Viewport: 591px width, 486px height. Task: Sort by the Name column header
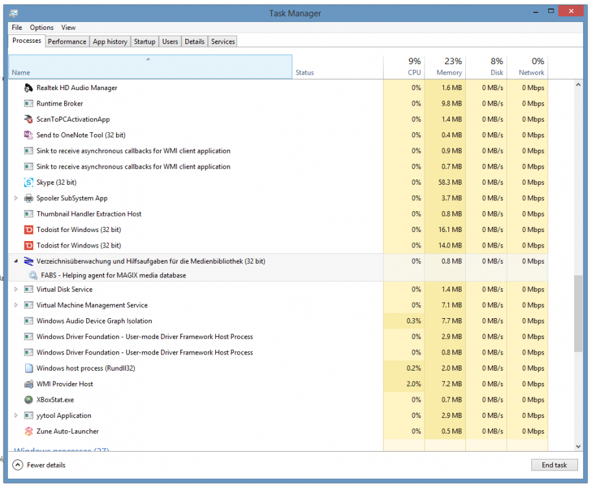point(150,67)
